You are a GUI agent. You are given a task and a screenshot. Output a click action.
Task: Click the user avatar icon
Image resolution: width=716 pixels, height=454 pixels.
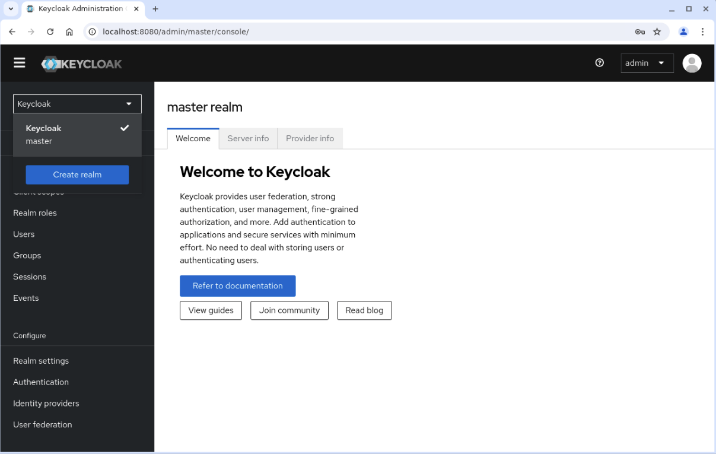pyautogui.click(x=692, y=63)
